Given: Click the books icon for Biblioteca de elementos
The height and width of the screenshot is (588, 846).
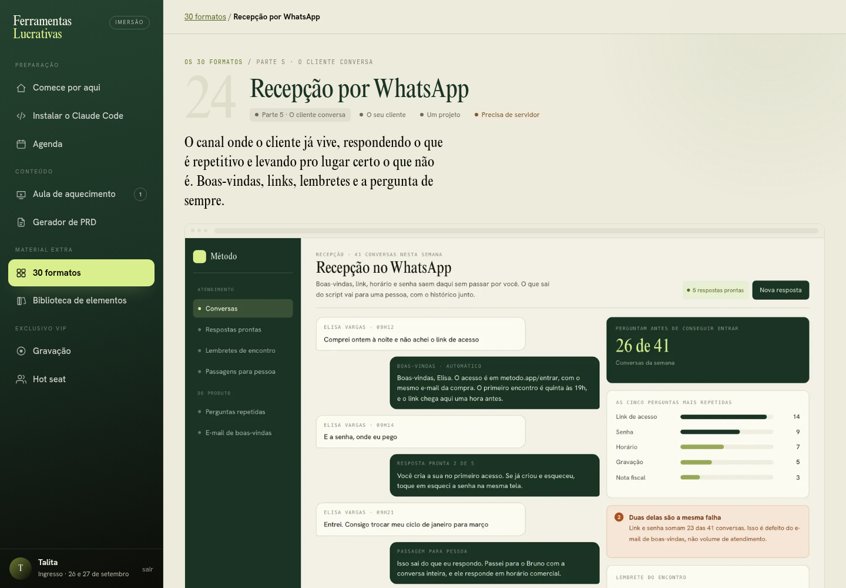Looking at the screenshot, I should coord(21,301).
